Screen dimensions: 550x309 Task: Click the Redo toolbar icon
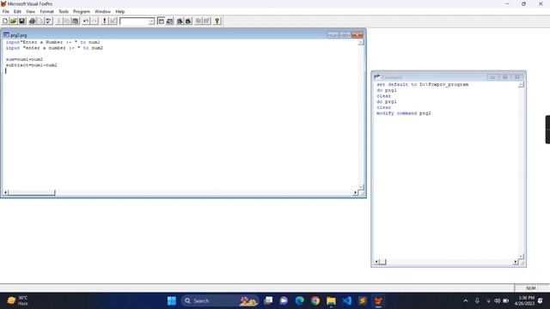pyautogui.click(x=95, y=21)
